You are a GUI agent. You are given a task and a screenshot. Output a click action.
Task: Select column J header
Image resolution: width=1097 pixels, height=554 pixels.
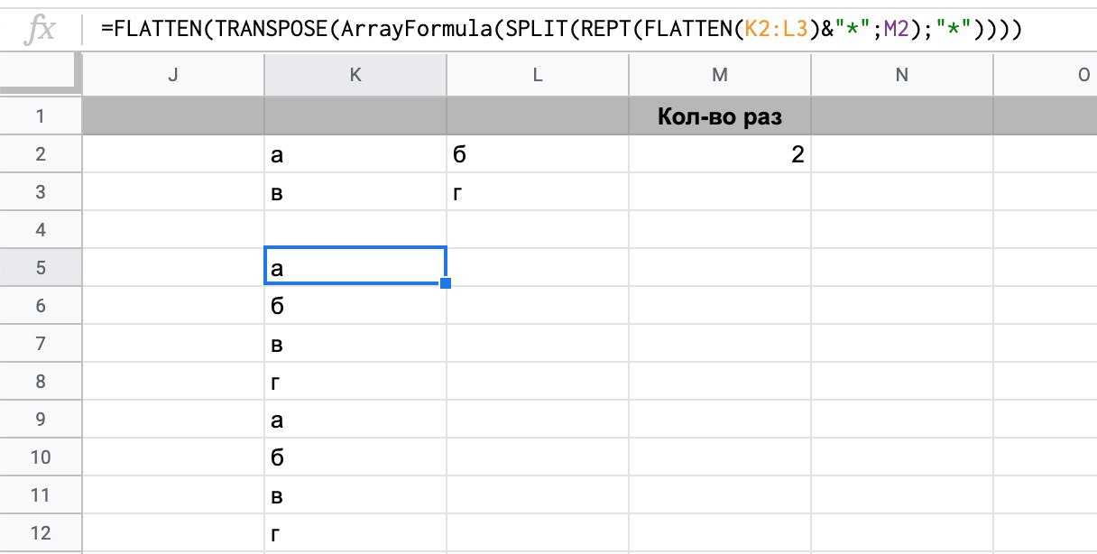pos(173,76)
